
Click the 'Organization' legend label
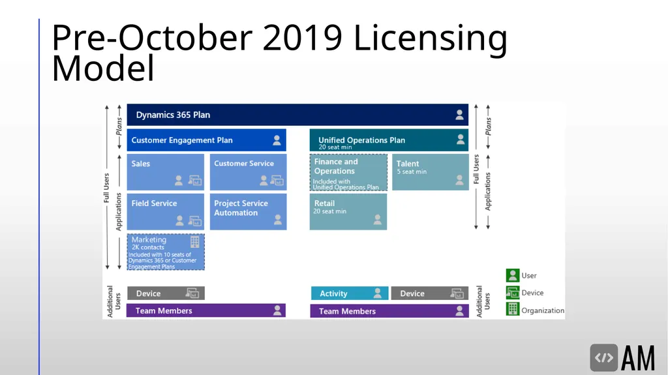tap(543, 310)
